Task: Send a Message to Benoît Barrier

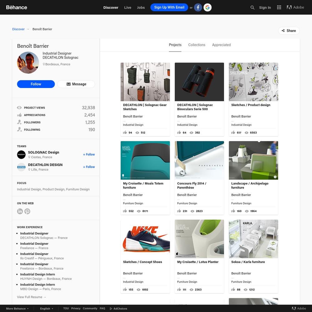Action: 76,84
